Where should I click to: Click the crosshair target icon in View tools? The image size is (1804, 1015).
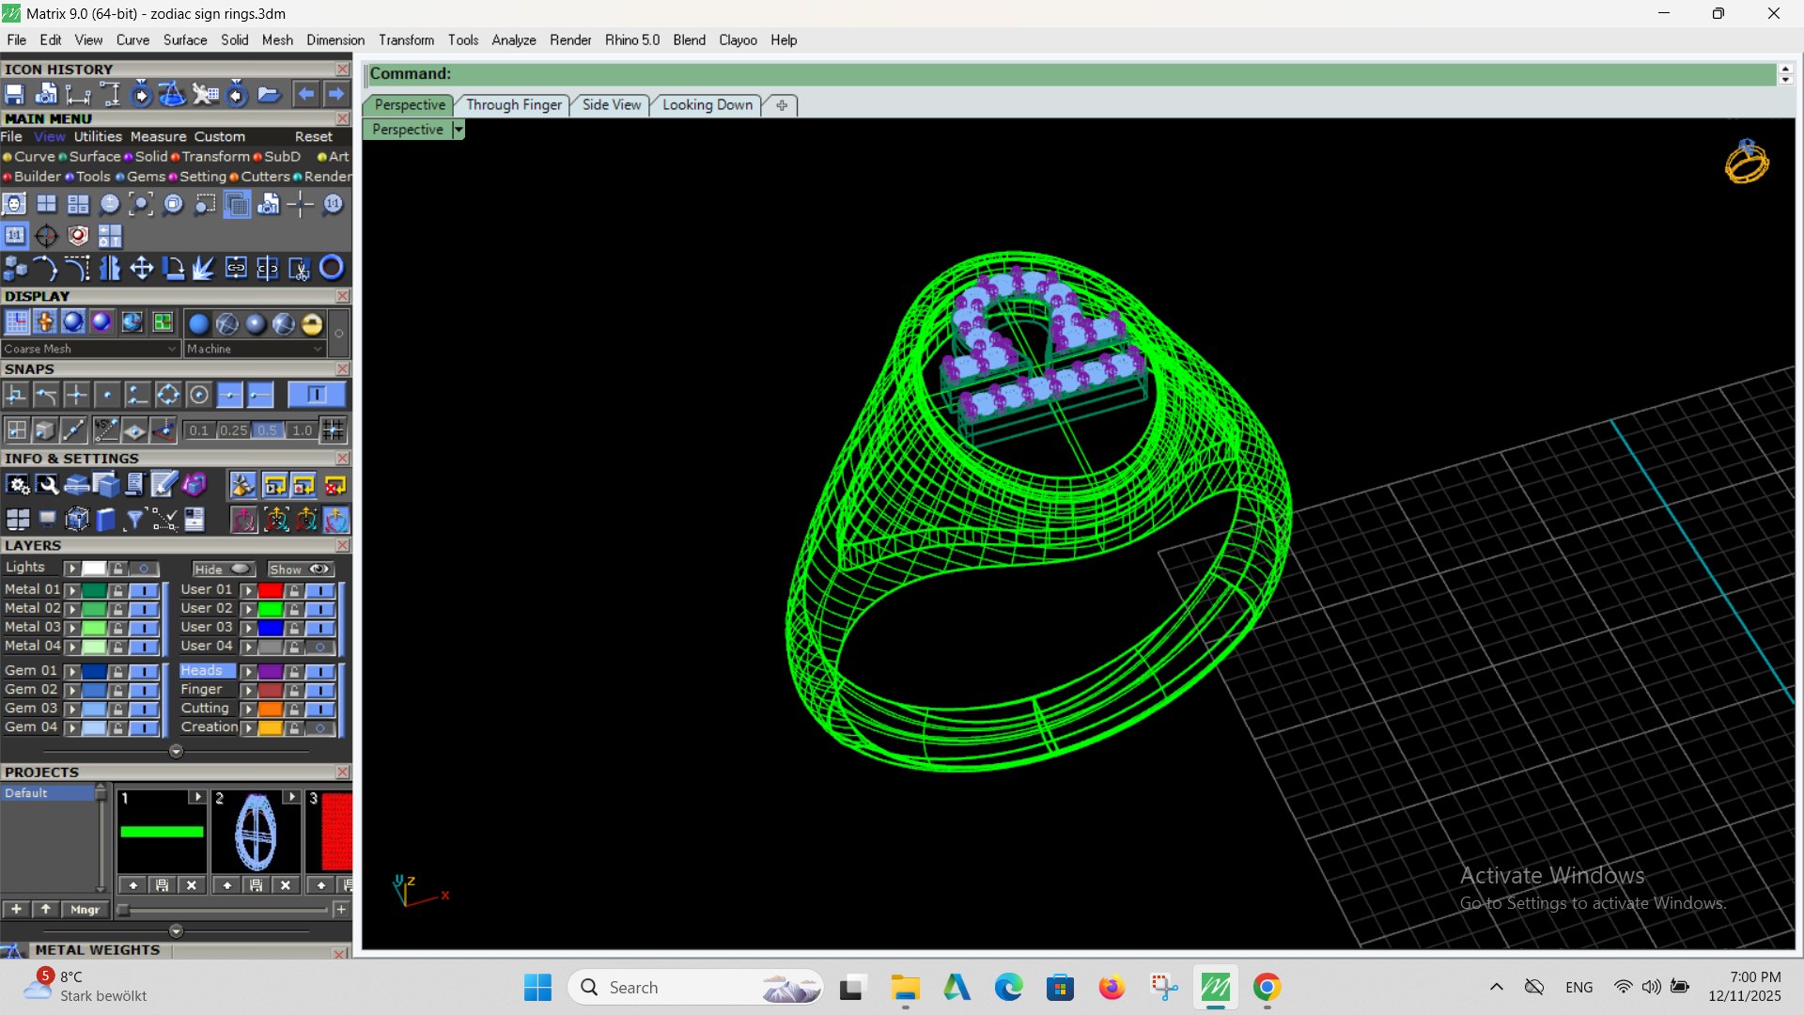click(x=46, y=236)
